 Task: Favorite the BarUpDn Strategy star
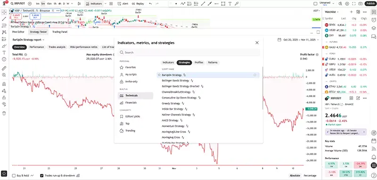159,75
